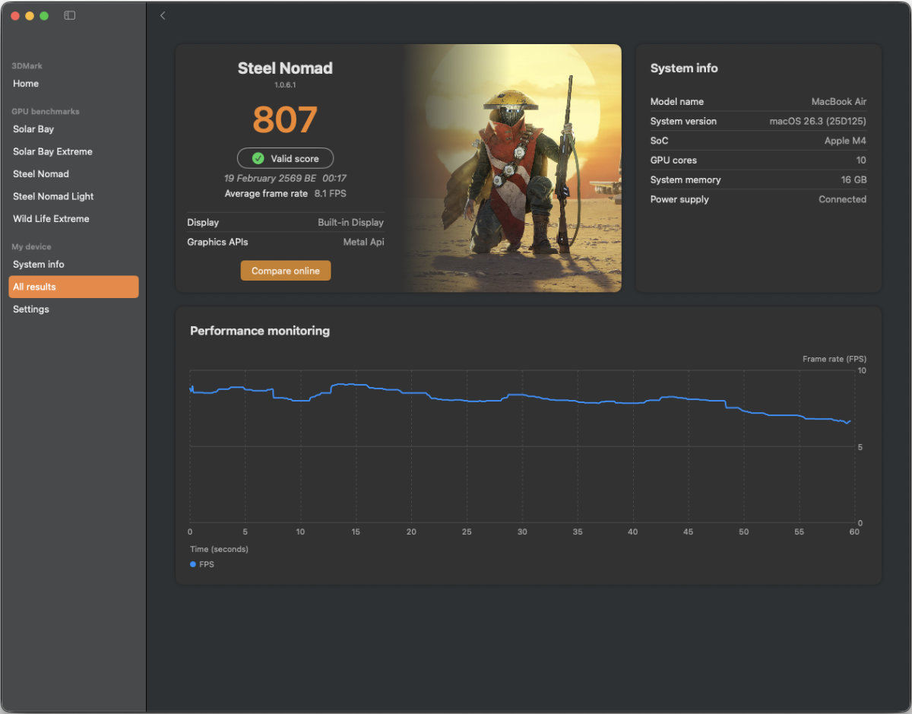Click the back arrow chevron
912x714 pixels.
click(x=163, y=15)
